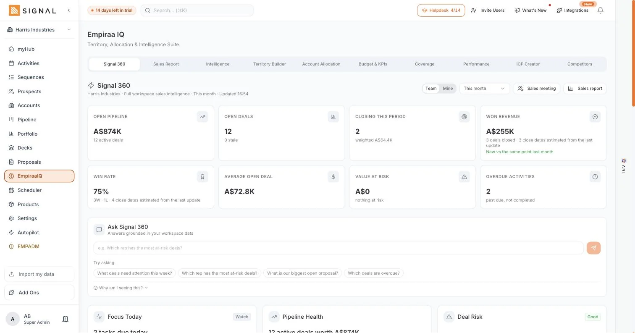Screen dimensions: 635x333
Task: Open Integrations page
Action: pyautogui.click(x=572, y=10)
